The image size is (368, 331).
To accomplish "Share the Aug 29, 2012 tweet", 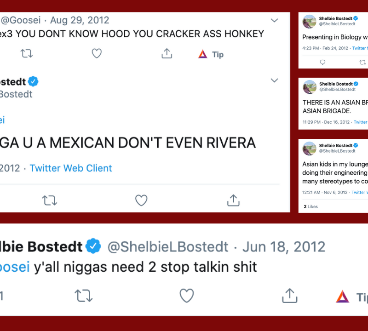I will pyautogui.click(x=167, y=54).
